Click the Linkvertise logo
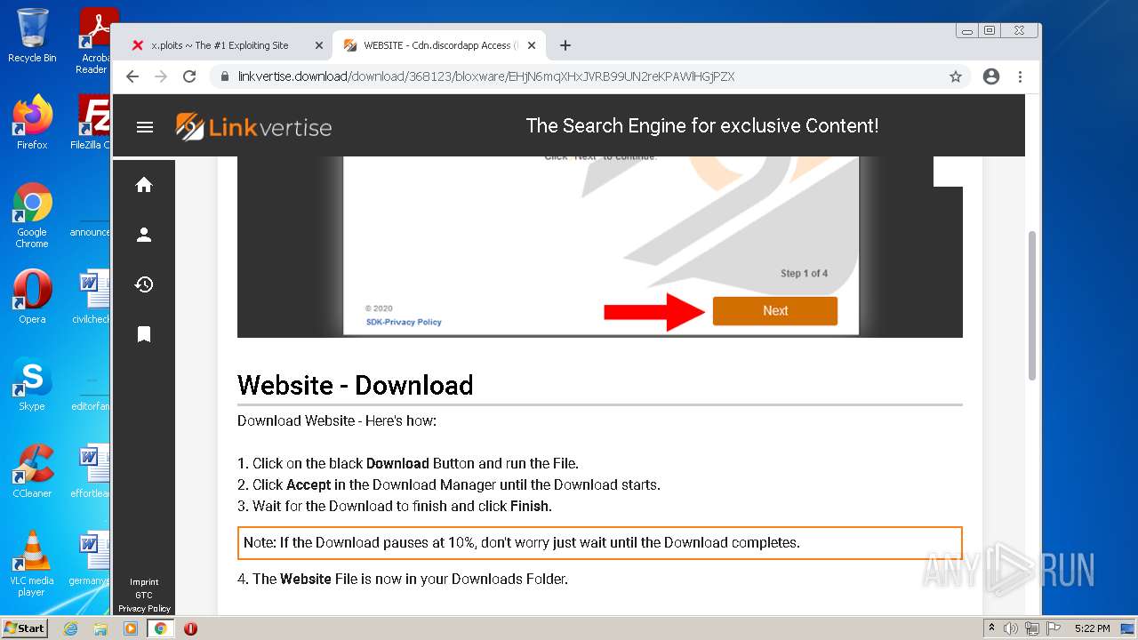This screenshot has height=640, width=1138. point(253,126)
